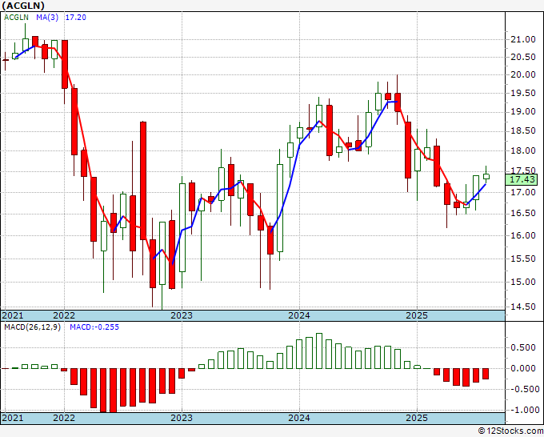Click the 16.50 price axis label
The width and height of the screenshot is (544, 437).
click(523, 213)
